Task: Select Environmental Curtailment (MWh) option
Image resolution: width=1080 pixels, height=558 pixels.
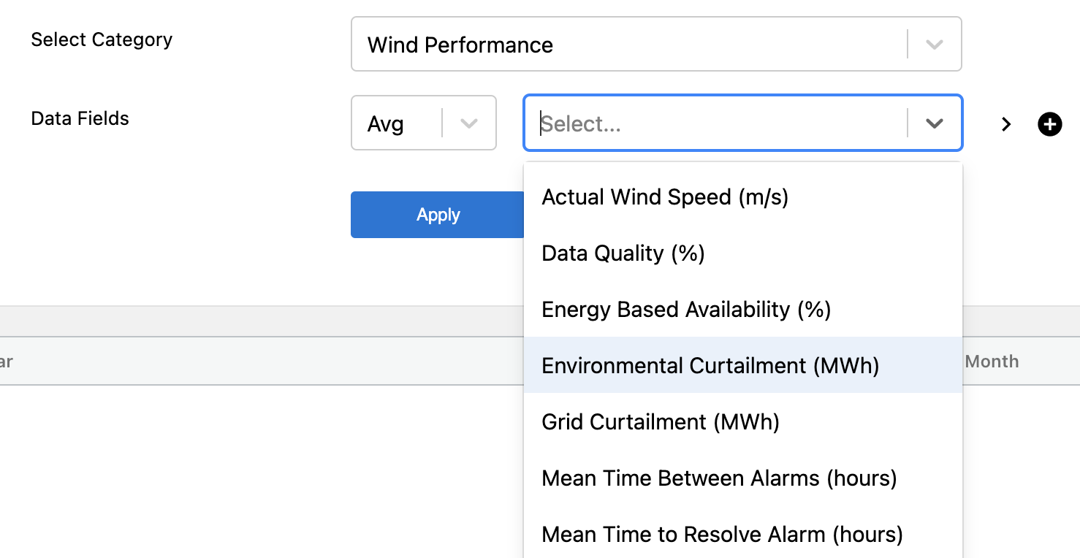Action: pyautogui.click(x=710, y=365)
